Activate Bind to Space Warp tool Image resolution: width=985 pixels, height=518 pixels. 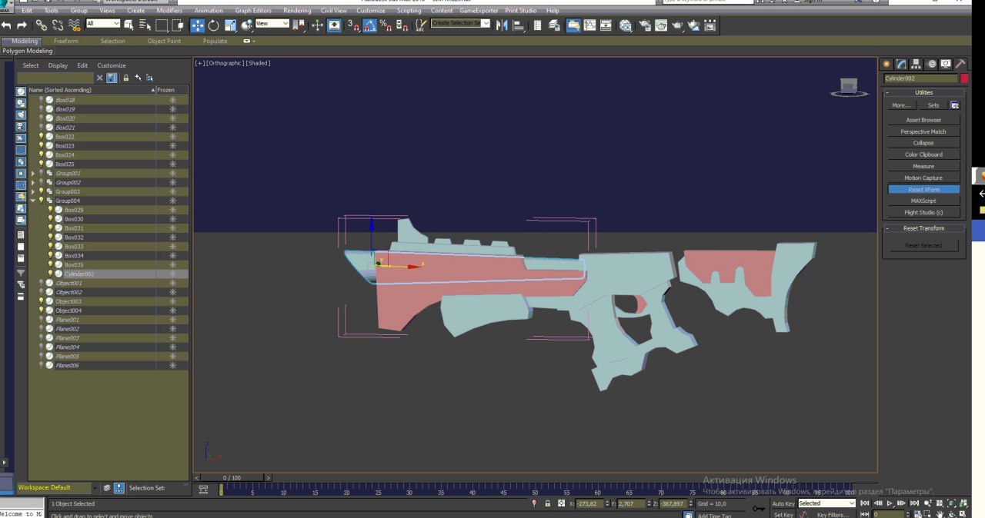click(75, 25)
